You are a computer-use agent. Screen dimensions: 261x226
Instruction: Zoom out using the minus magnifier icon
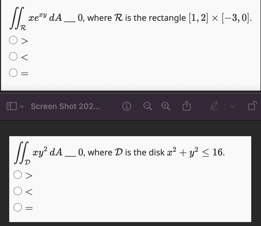click(147, 106)
